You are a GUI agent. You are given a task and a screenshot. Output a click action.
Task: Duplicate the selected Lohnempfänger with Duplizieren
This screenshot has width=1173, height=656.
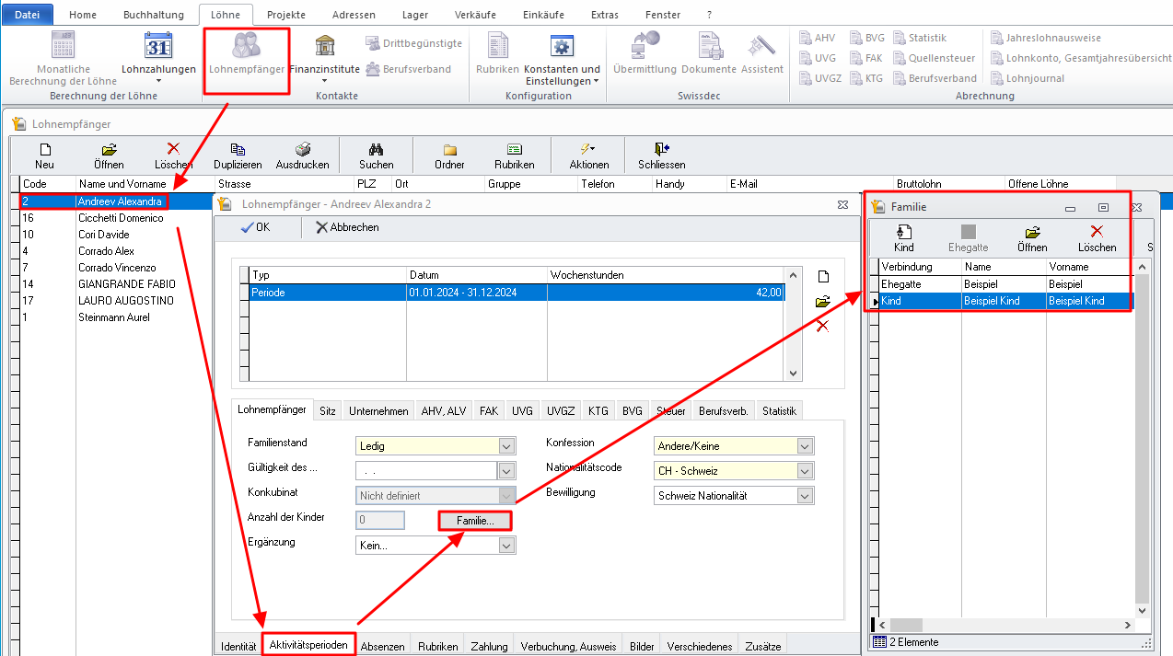pyautogui.click(x=238, y=156)
